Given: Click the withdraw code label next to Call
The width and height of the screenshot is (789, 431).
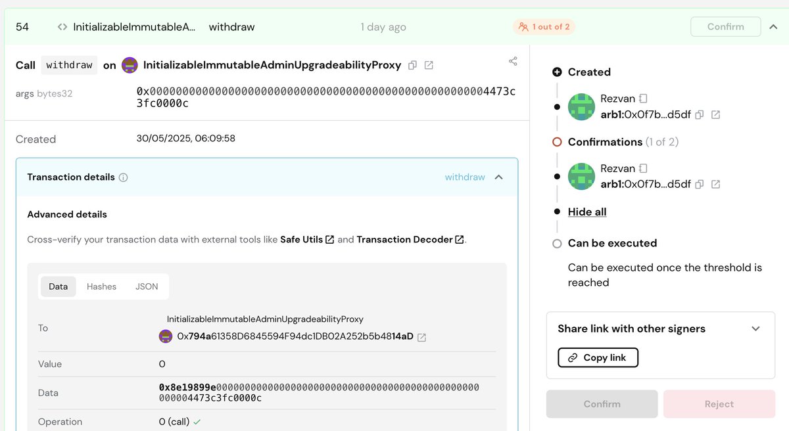Looking at the screenshot, I should [x=69, y=65].
